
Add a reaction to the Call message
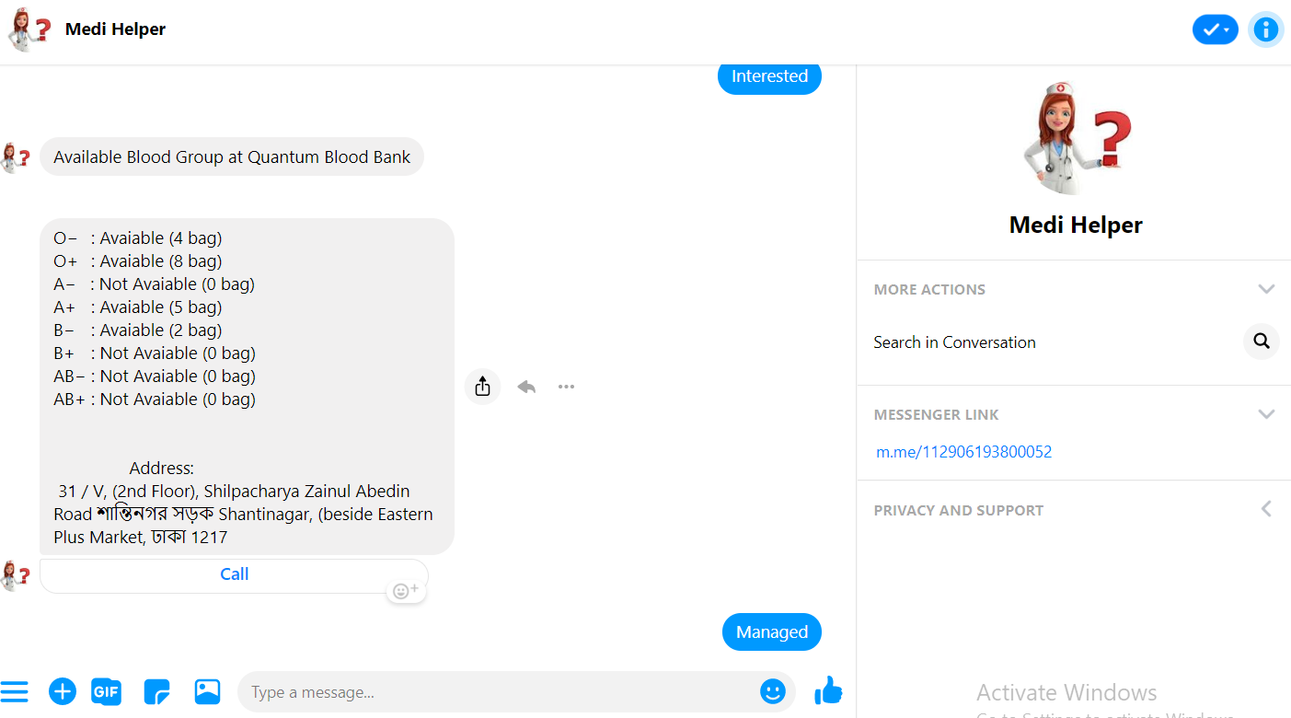(x=406, y=591)
